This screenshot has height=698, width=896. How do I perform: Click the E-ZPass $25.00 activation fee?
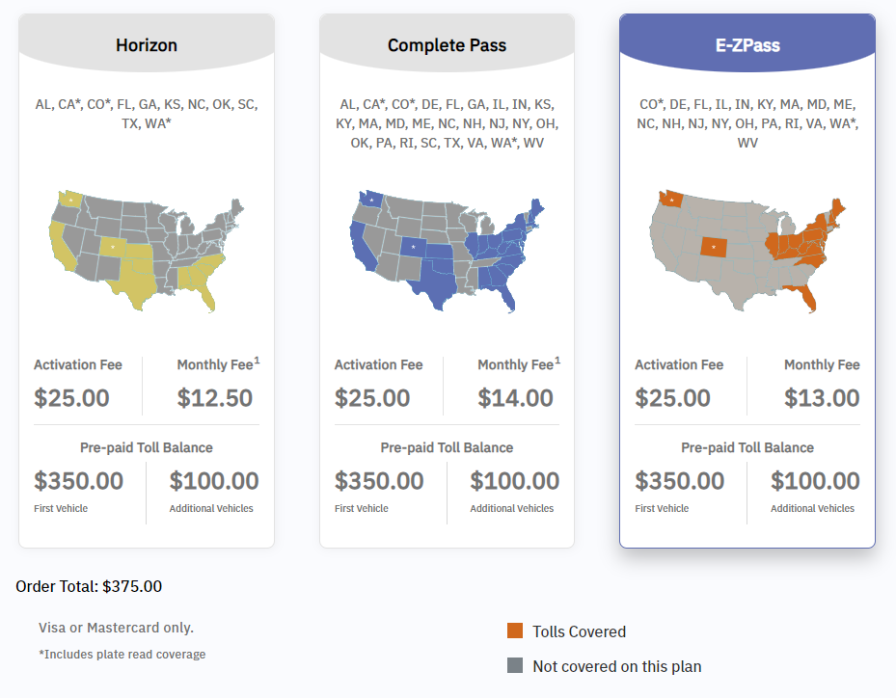point(672,397)
